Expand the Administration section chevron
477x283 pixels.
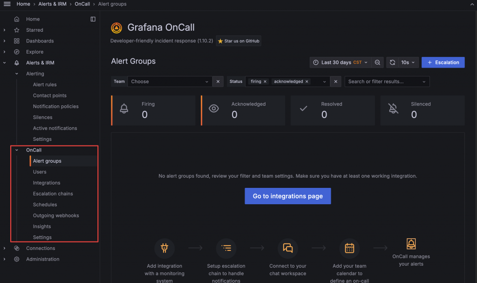pyautogui.click(x=4, y=259)
